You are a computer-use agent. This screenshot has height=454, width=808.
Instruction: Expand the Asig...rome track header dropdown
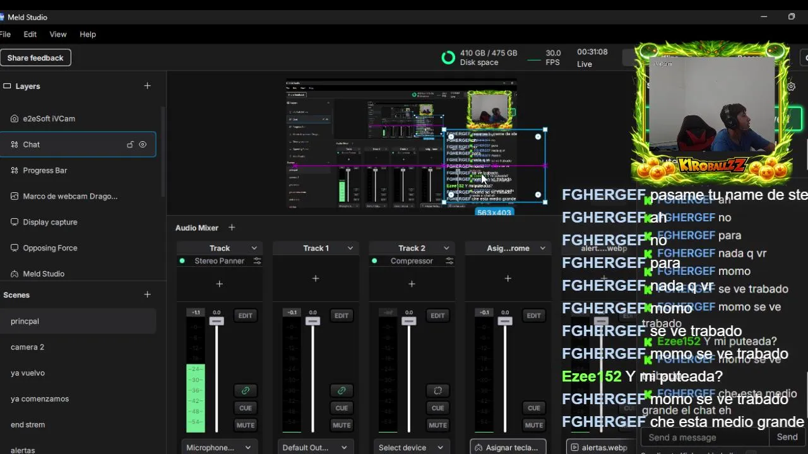542,248
